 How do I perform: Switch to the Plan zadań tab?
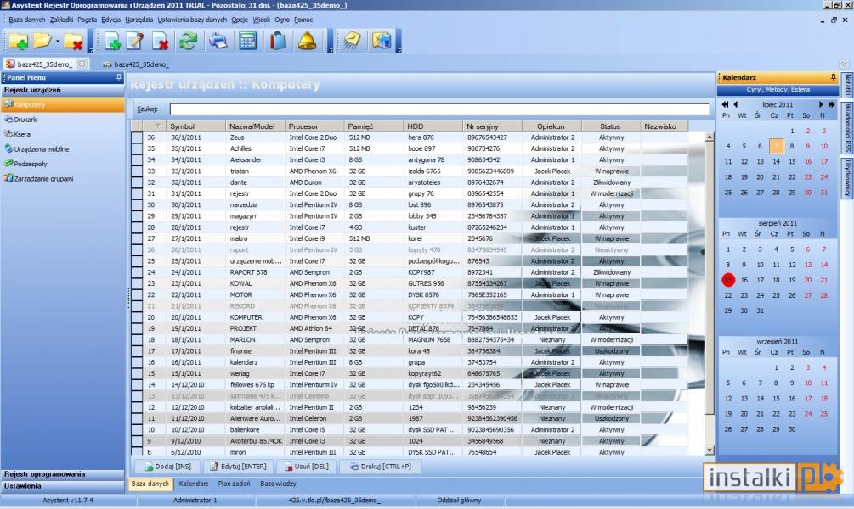[x=234, y=484]
